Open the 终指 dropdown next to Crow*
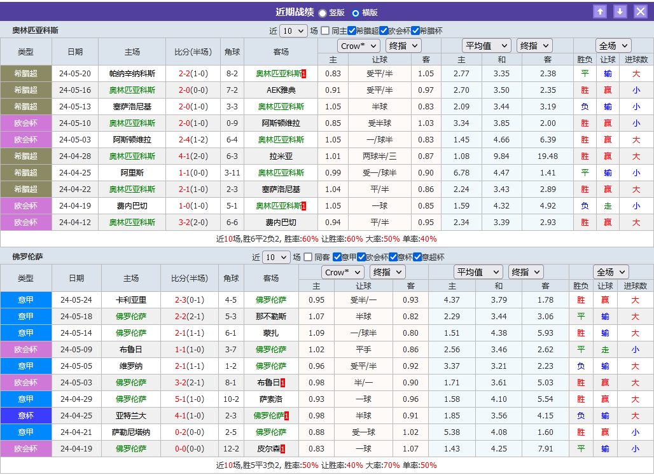The width and height of the screenshot is (654, 475). click(403, 45)
